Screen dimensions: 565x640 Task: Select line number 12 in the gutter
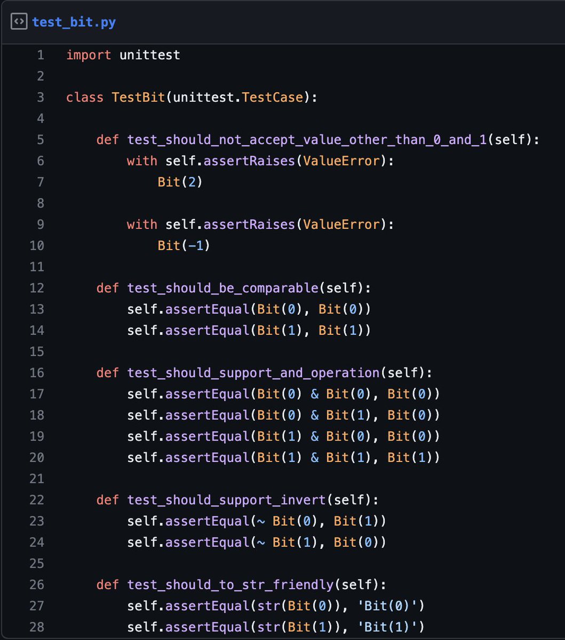pyautogui.click(x=36, y=287)
